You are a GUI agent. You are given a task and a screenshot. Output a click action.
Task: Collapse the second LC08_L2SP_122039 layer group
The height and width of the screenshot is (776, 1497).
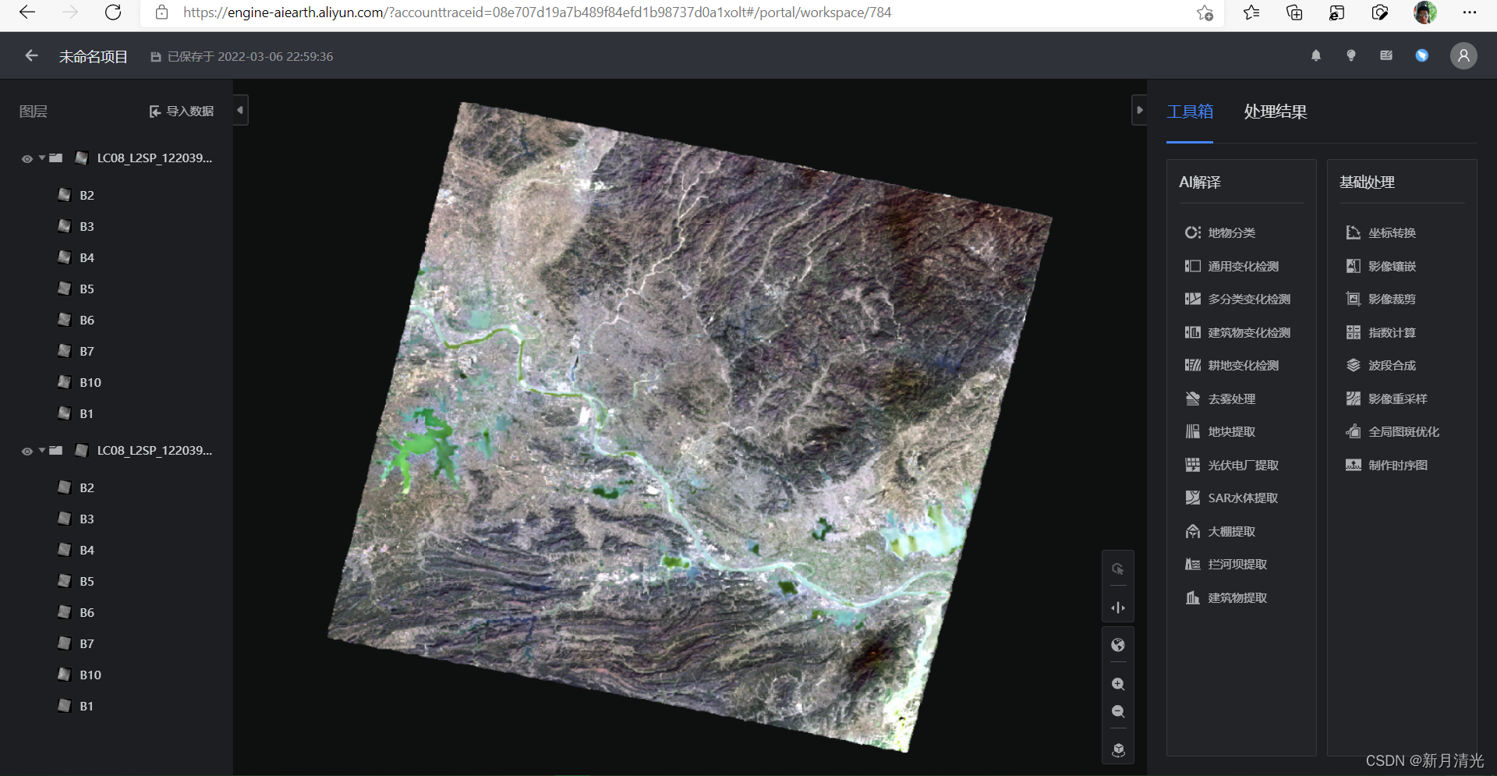(42, 450)
